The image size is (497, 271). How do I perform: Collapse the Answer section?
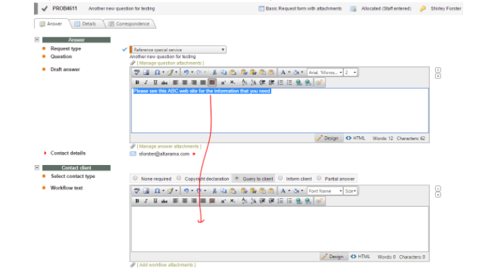(x=37, y=40)
